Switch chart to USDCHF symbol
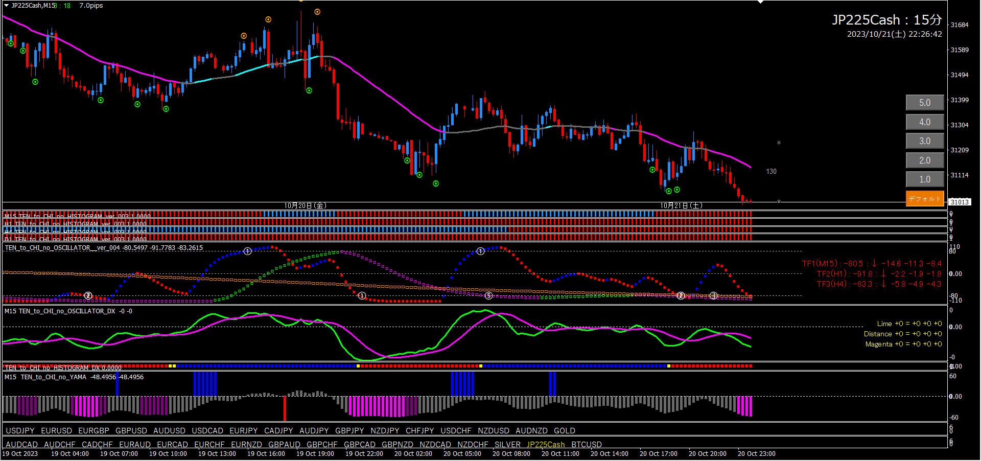Viewport: 981px width, 461px height. 456,431
